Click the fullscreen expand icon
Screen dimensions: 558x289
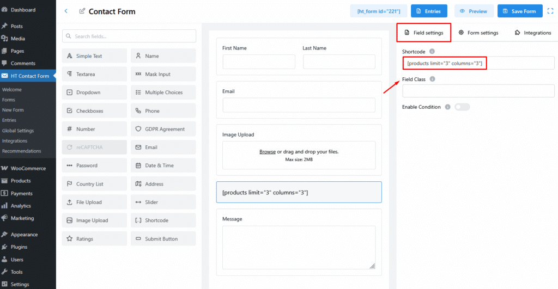tap(550, 11)
